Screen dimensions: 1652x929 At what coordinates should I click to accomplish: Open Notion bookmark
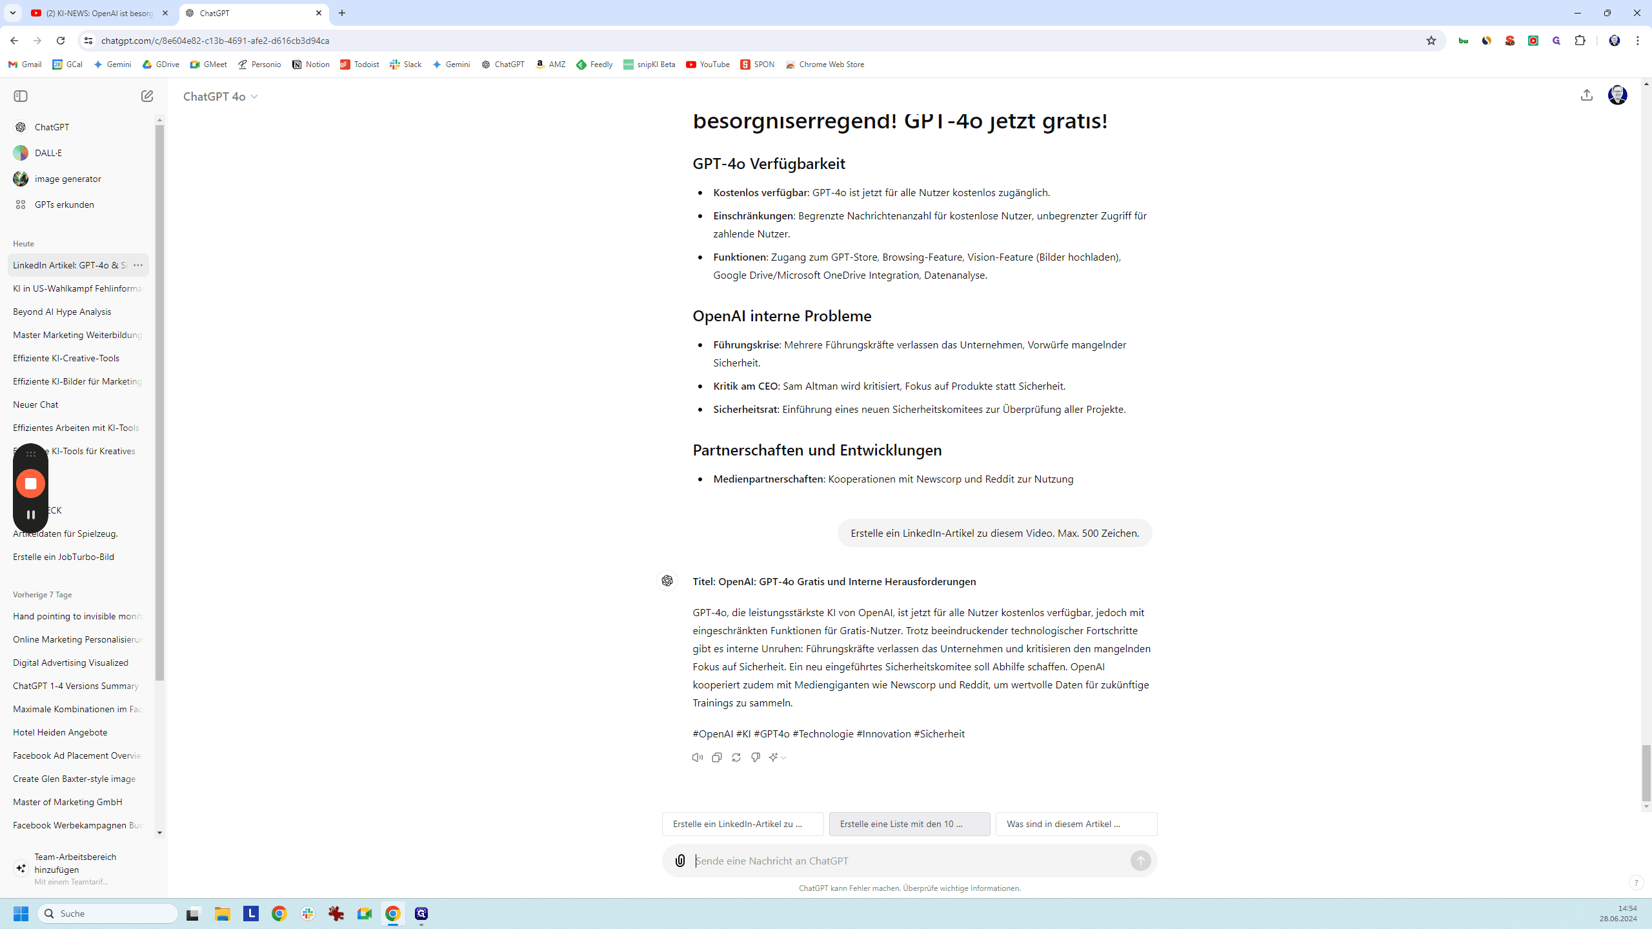(x=311, y=65)
